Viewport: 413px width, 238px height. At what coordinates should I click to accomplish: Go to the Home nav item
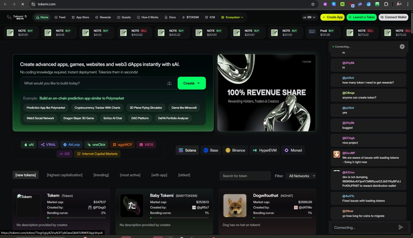tap(42, 17)
